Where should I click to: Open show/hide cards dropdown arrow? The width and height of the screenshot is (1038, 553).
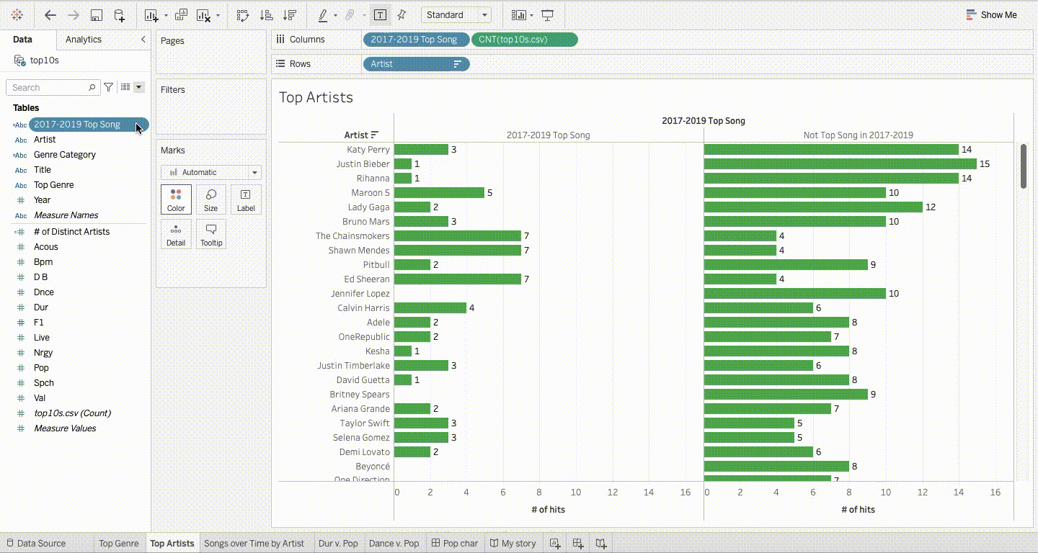pyautogui.click(x=531, y=15)
